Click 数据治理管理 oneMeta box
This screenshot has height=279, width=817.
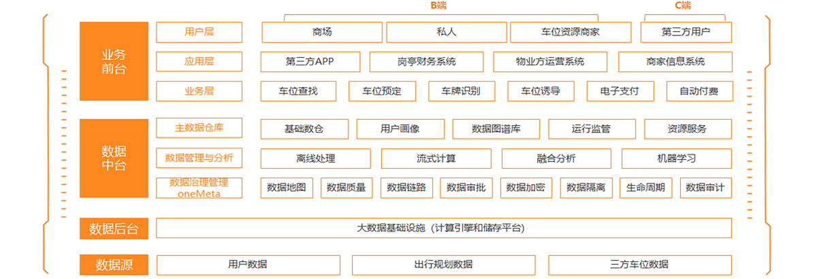point(199,188)
